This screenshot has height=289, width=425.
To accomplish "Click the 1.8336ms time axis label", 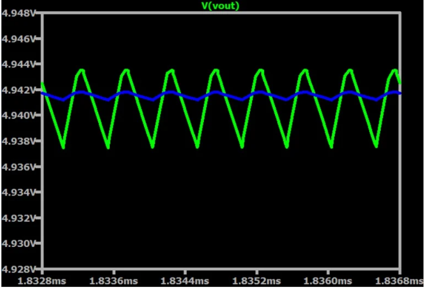I will [113, 281].
